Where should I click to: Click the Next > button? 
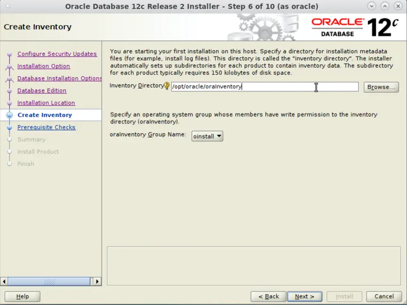tap(304, 297)
